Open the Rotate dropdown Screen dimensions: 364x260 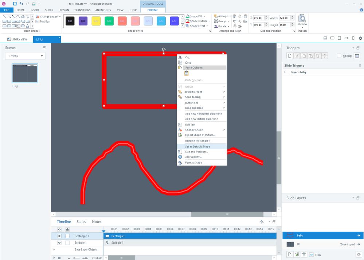tap(222, 26)
